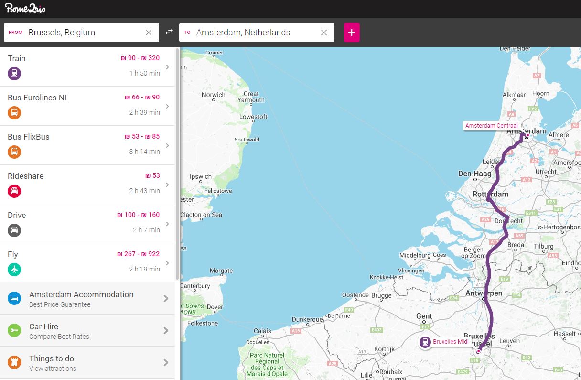
Task: Click the teal Fly airplane icon
Action: click(14, 270)
